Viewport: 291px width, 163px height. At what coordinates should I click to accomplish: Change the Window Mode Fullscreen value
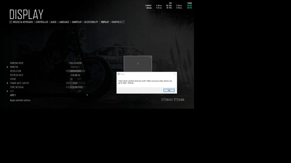pos(75,63)
